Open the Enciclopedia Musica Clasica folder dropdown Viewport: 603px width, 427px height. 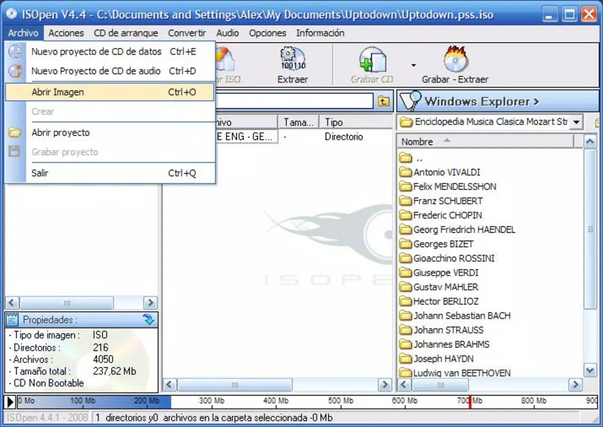coord(576,122)
